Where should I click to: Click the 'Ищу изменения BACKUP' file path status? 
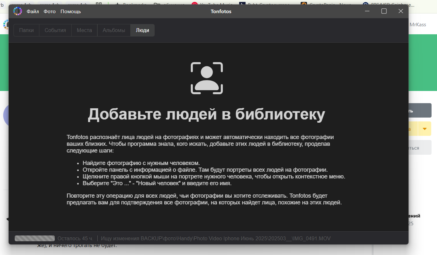point(216,239)
